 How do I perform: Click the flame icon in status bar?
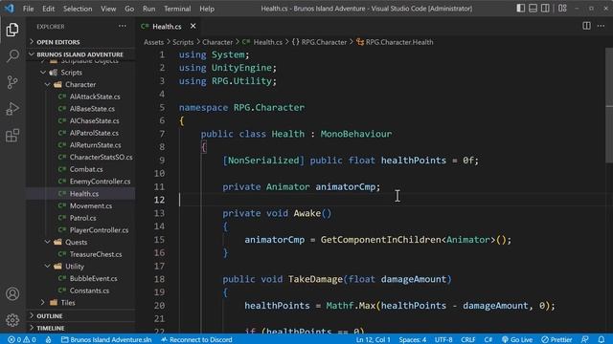coord(48,340)
